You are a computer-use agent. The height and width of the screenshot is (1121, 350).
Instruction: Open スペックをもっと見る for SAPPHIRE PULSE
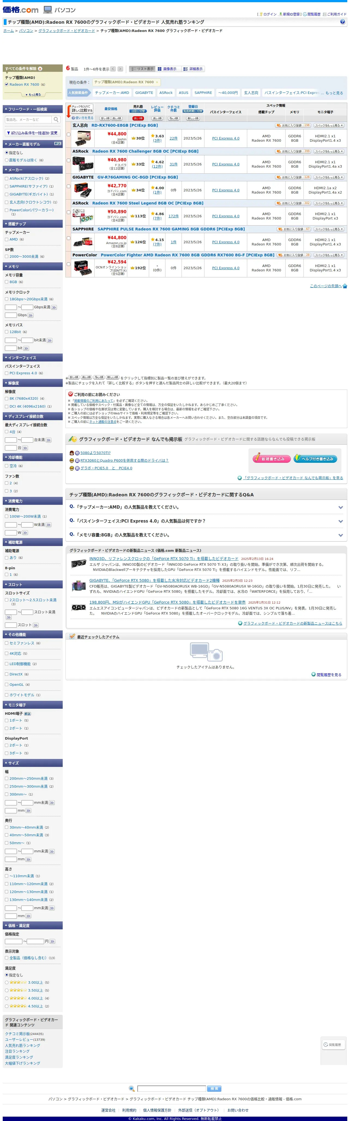coord(329,229)
